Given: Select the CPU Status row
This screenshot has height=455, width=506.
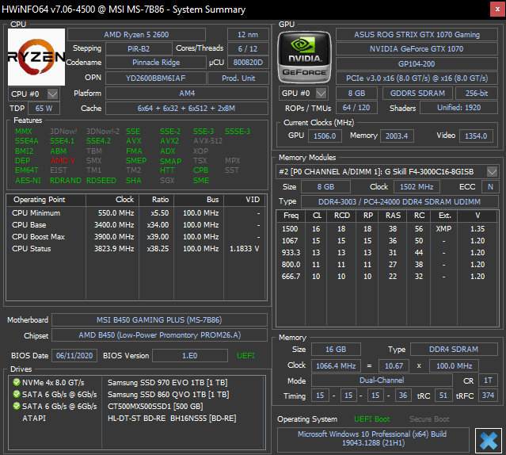Looking at the screenshot, I should coord(136,249).
